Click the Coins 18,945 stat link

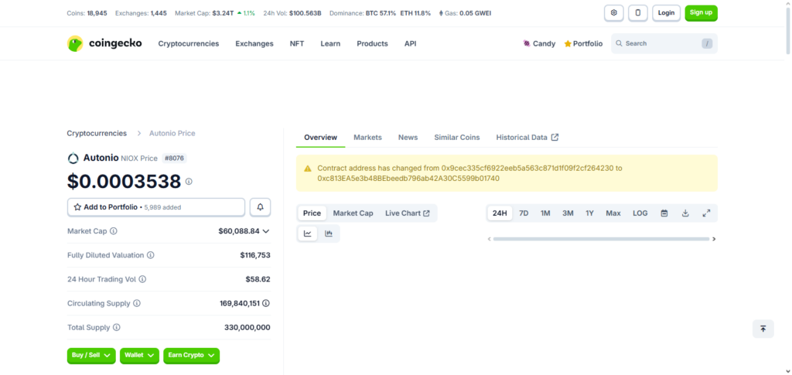(87, 13)
